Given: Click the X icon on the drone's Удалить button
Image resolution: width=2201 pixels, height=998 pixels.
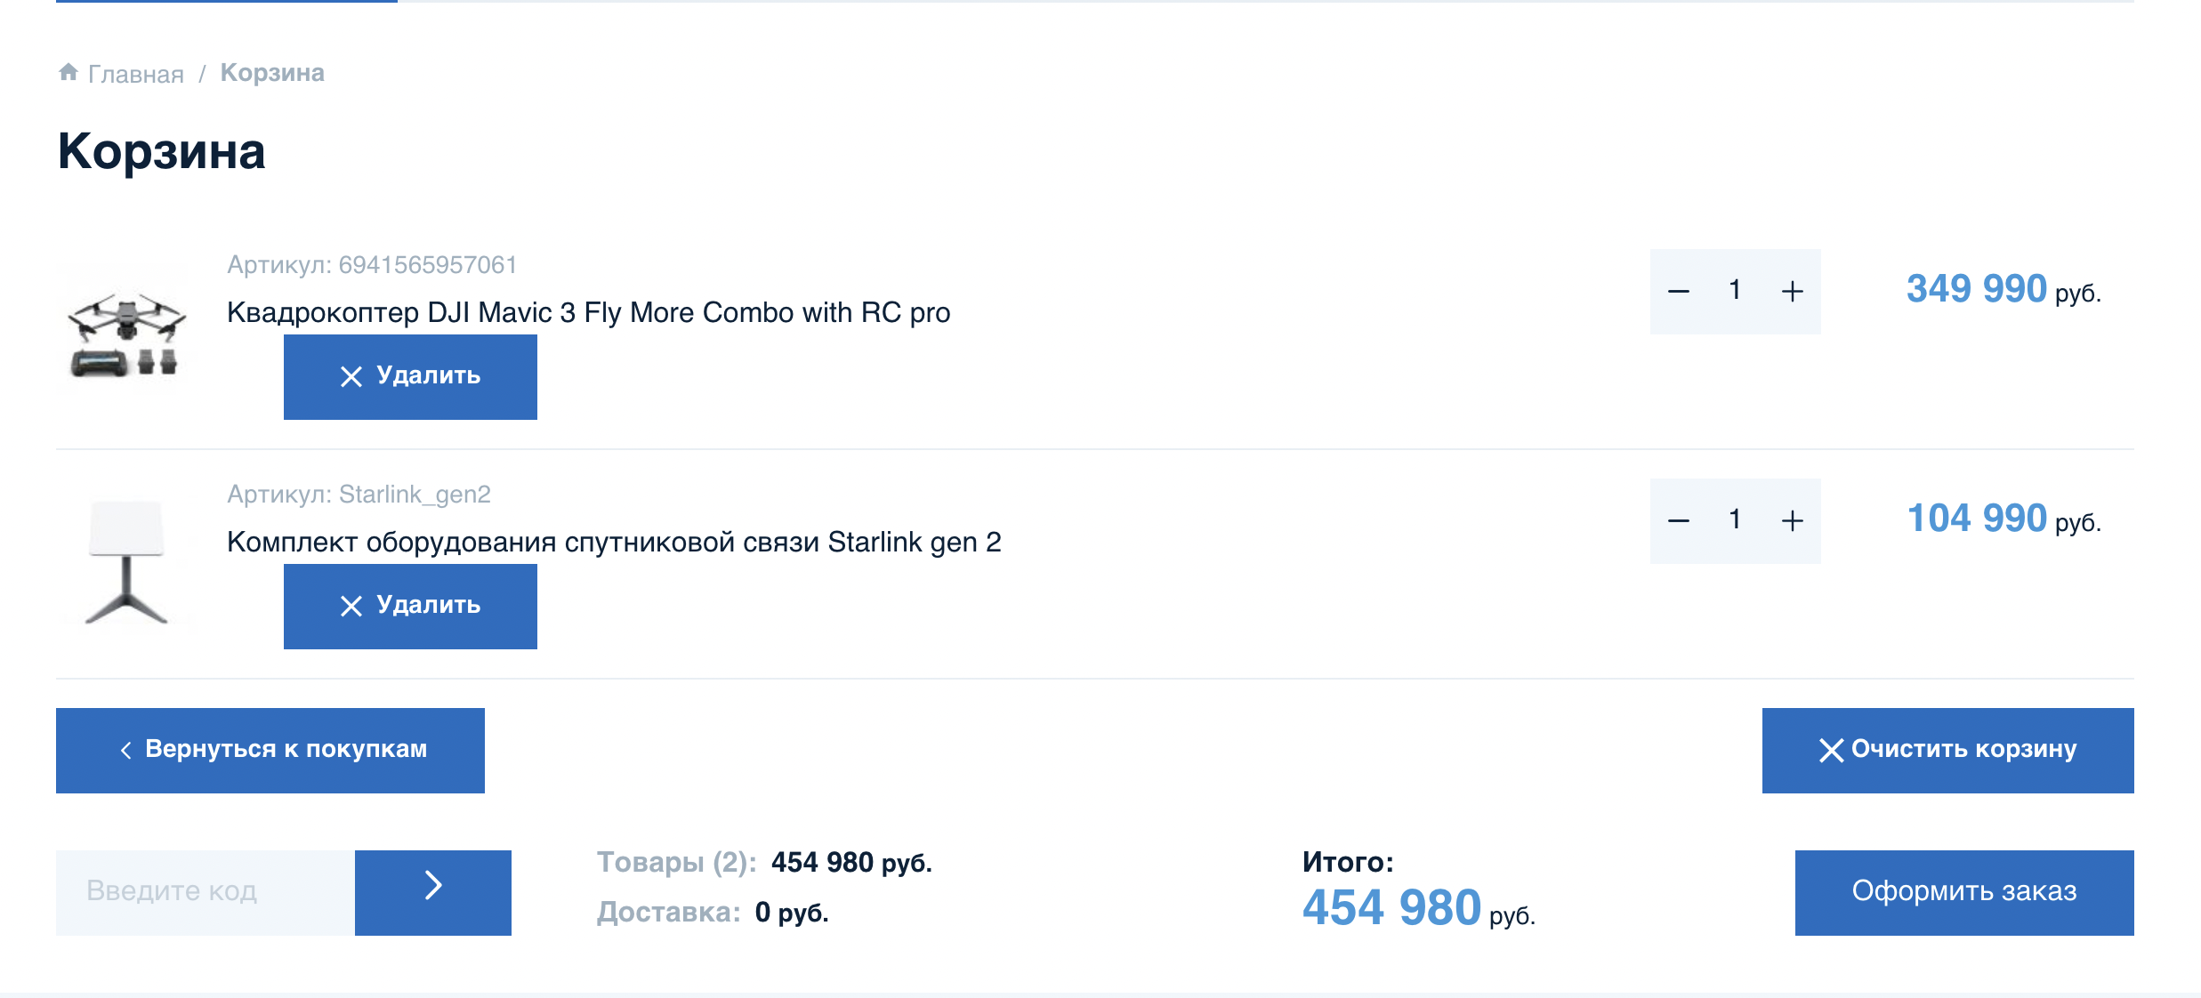Looking at the screenshot, I should tap(351, 376).
